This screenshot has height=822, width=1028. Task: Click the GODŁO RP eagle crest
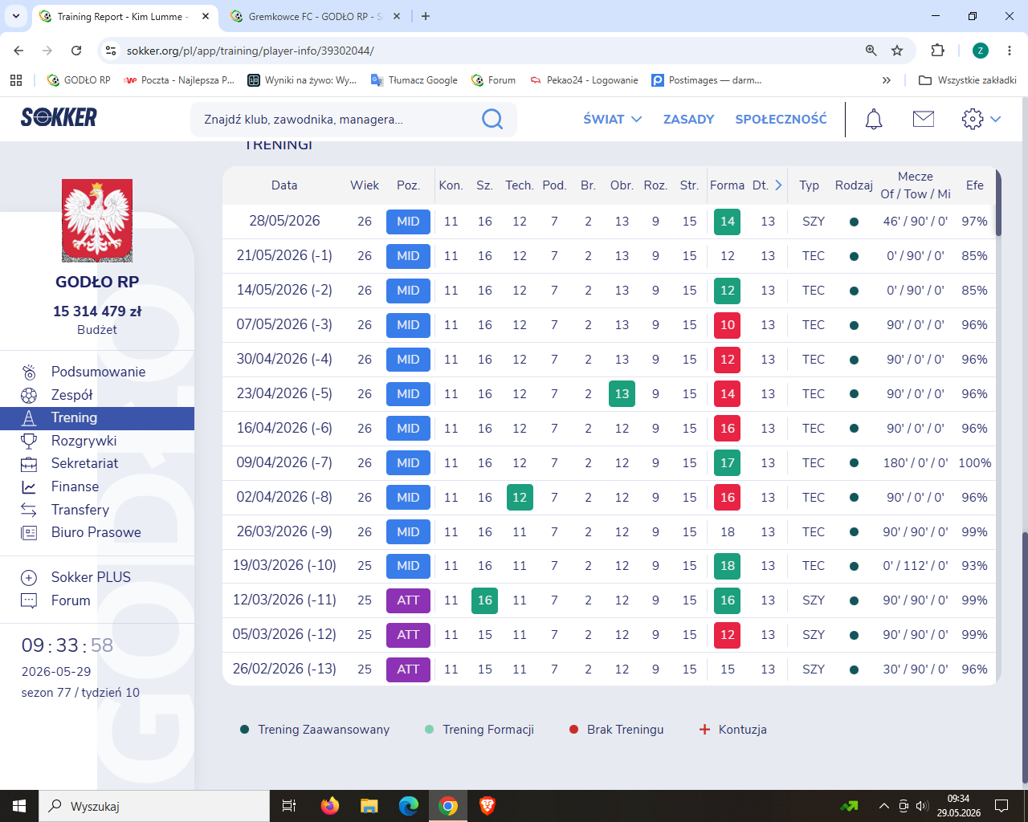pos(97,221)
